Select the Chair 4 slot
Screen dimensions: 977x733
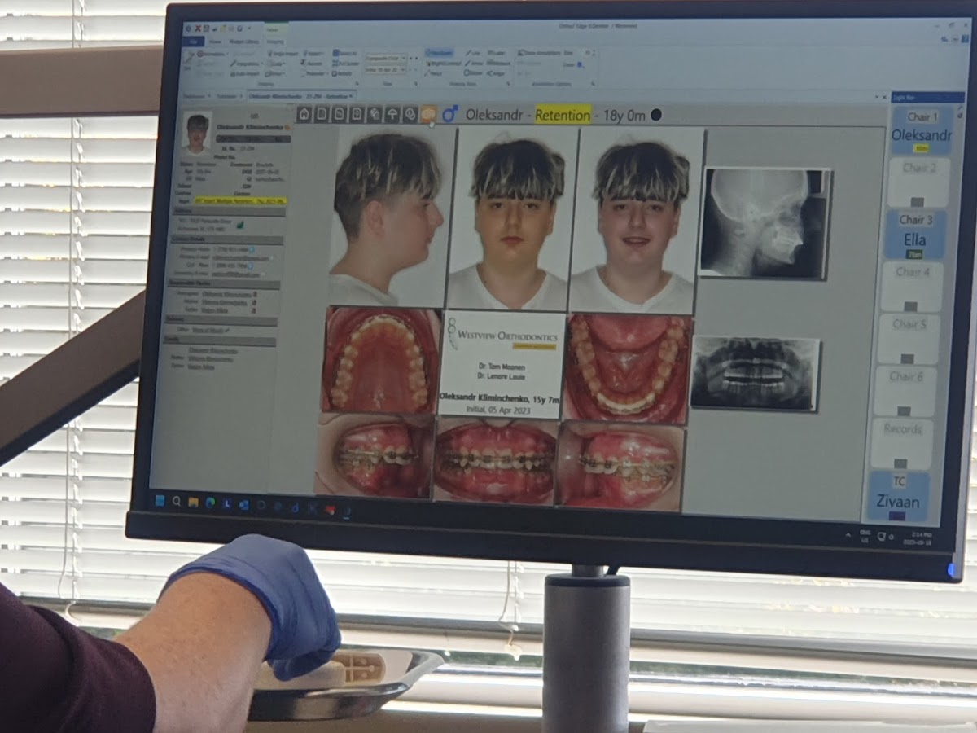click(913, 287)
